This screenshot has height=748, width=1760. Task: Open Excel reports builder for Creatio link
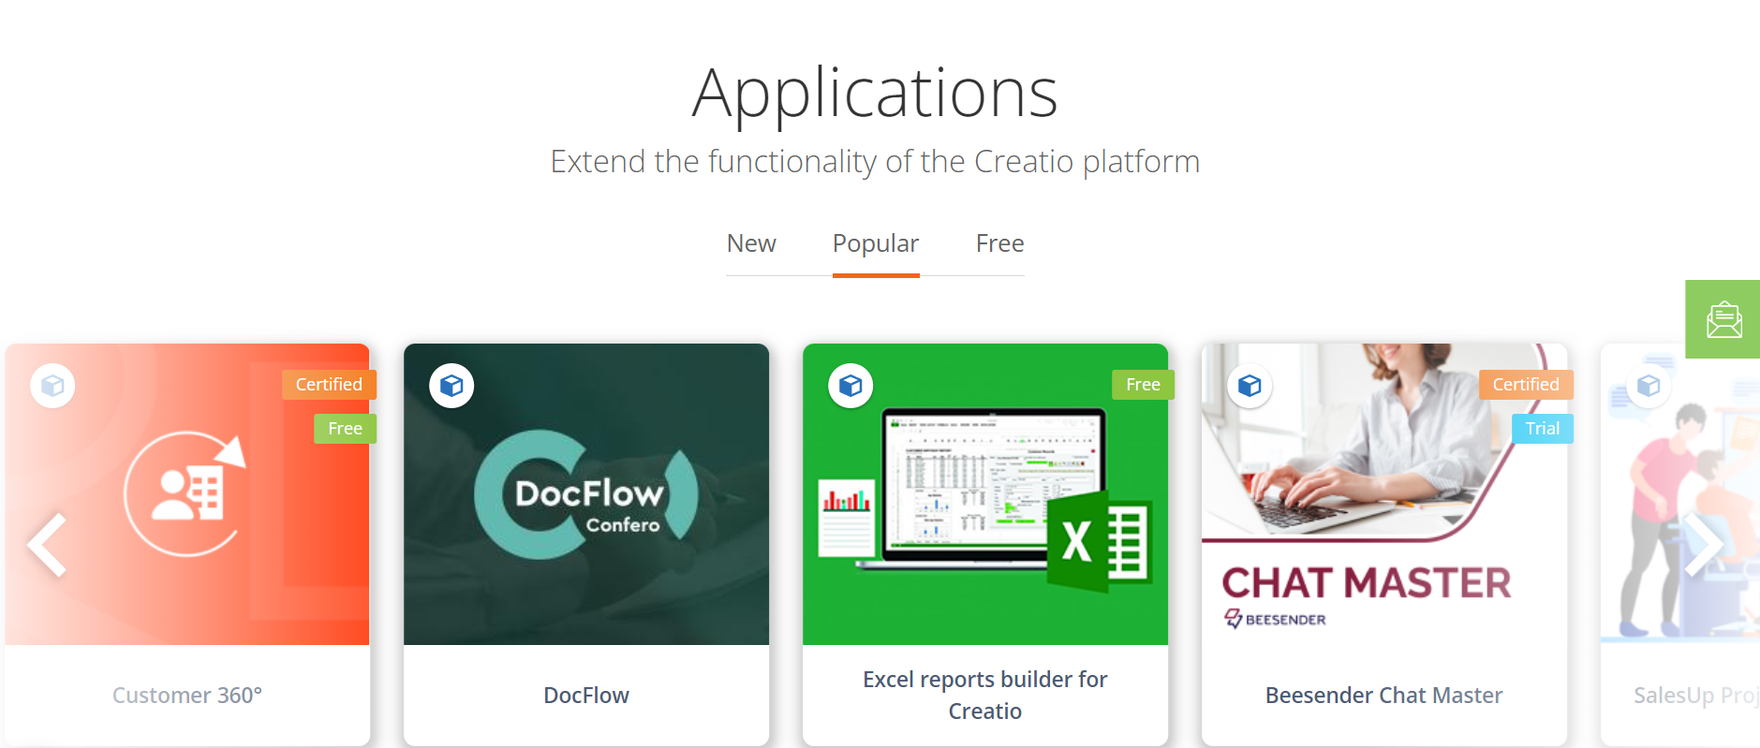985,695
